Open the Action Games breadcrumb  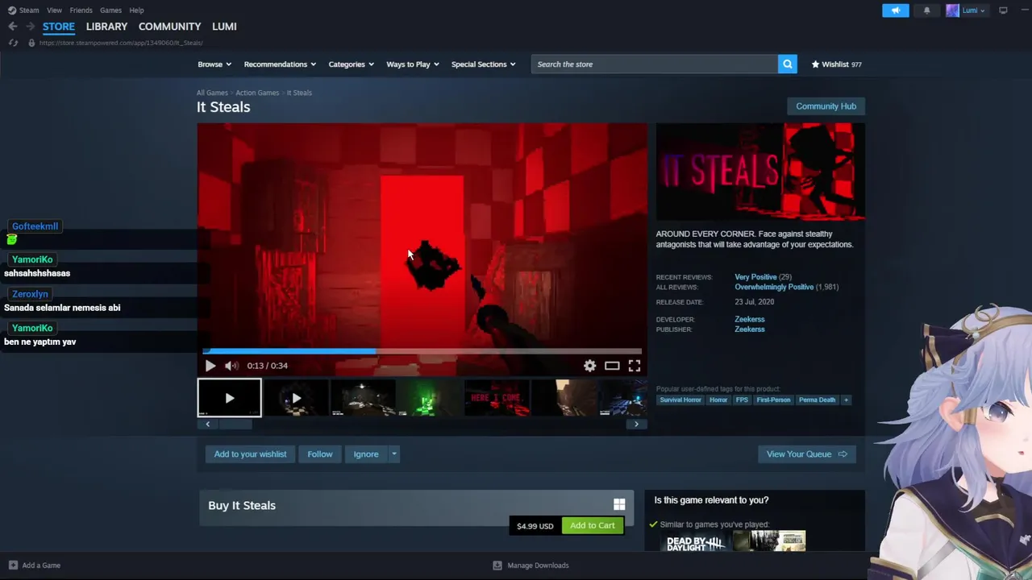pos(257,93)
